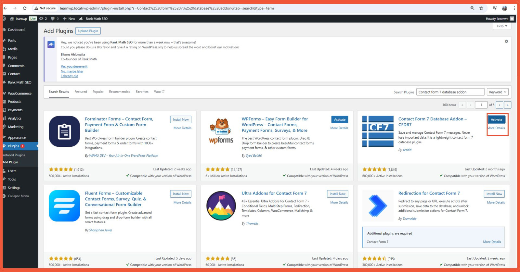Click the browser back arrow

click(x=5, y=8)
